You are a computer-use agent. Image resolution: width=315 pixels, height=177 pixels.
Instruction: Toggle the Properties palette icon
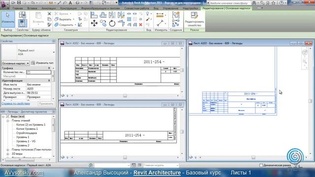click(22, 23)
